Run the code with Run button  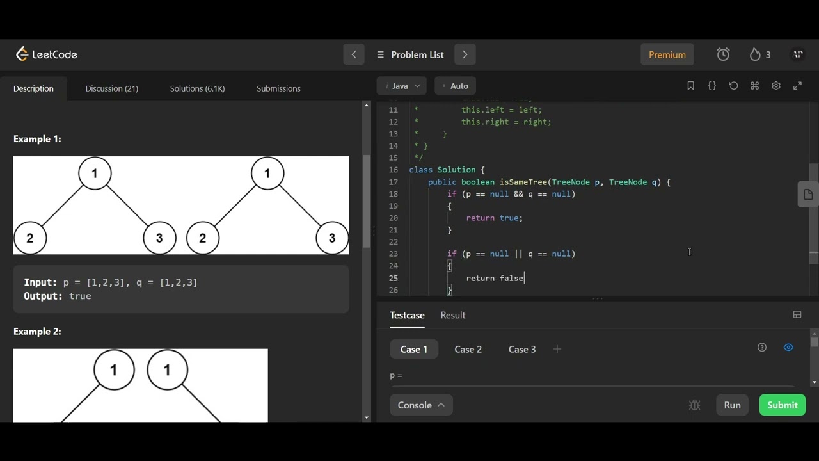(x=733, y=405)
